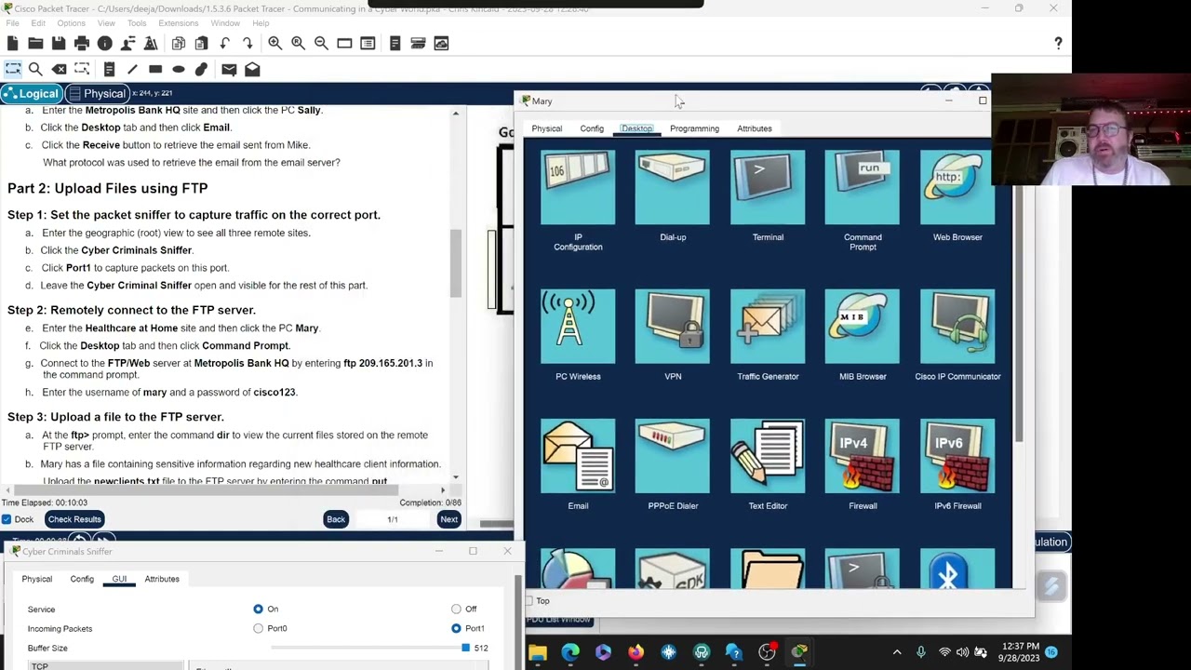Viewport: 1191px width, 670px height.
Task: Select Port1 for Incoming Packets
Action: pos(456,628)
